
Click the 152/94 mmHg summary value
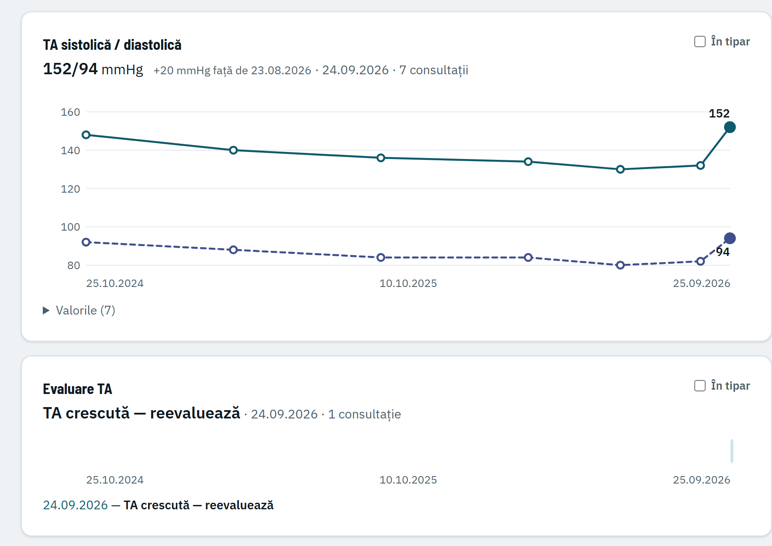93,69
